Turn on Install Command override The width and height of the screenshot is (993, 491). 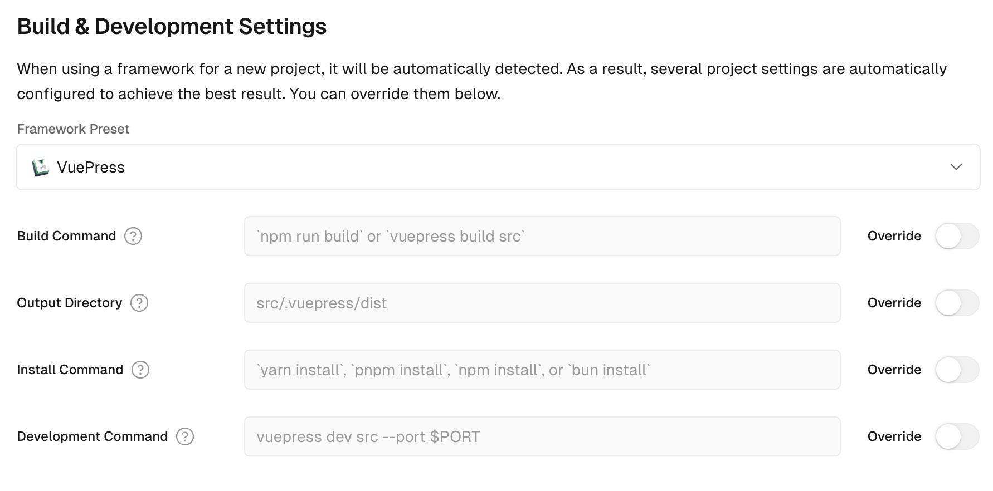(x=956, y=370)
